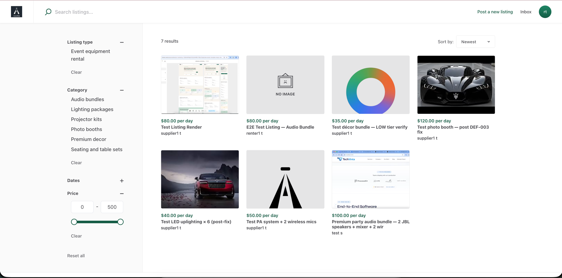Click the marketplace logo in the header
Screen dimensions: 562x278
click(17, 12)
